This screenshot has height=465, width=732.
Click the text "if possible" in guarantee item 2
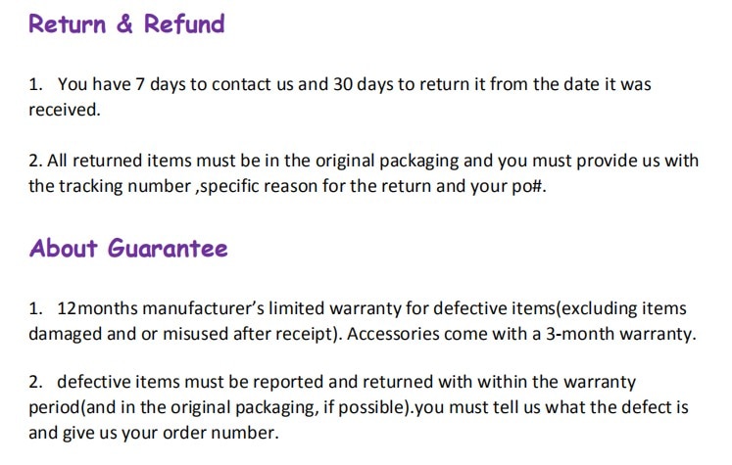(373, 407)
